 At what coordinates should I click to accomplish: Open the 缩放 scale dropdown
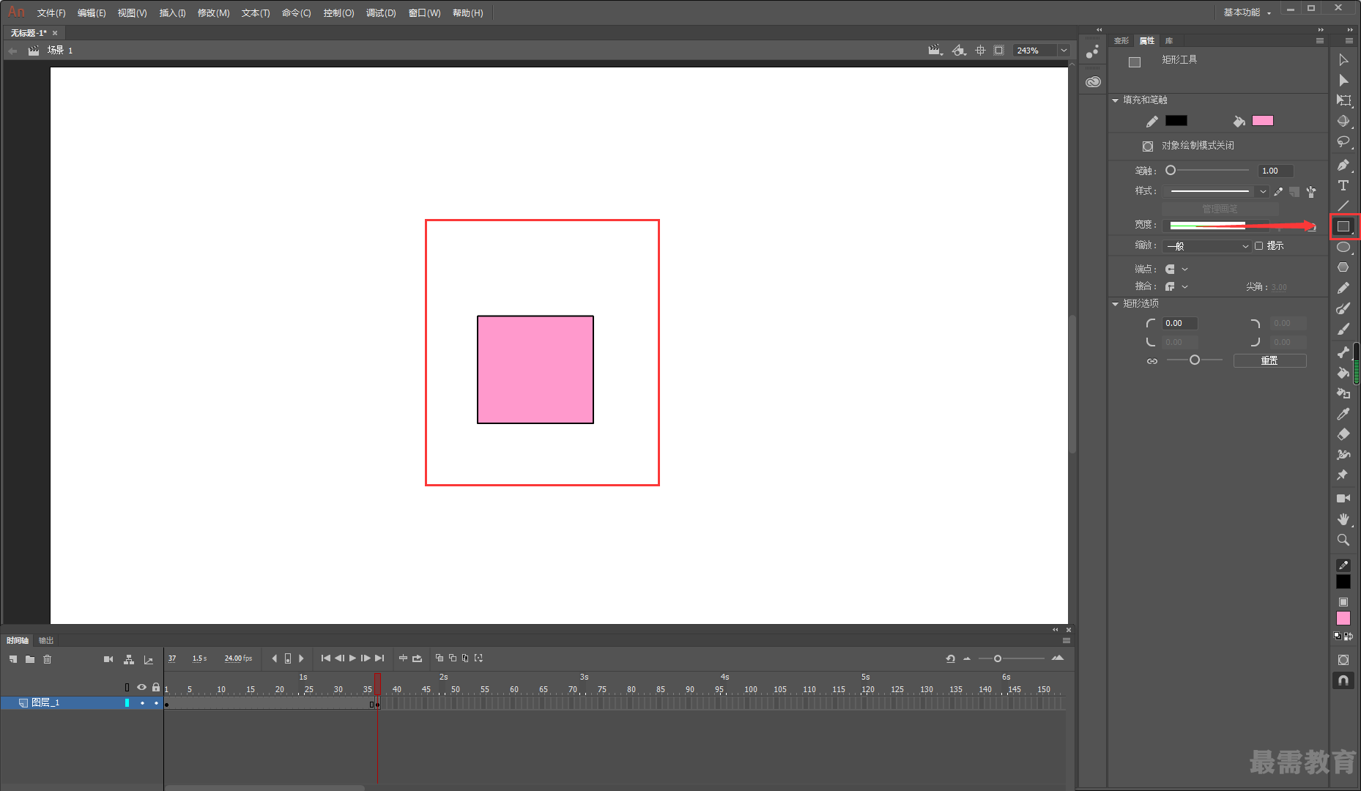1206,246
